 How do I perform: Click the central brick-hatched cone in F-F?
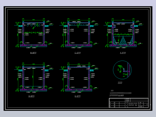point(123,40)
